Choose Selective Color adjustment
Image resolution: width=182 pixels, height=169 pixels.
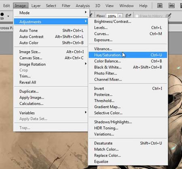pos(128,113)
